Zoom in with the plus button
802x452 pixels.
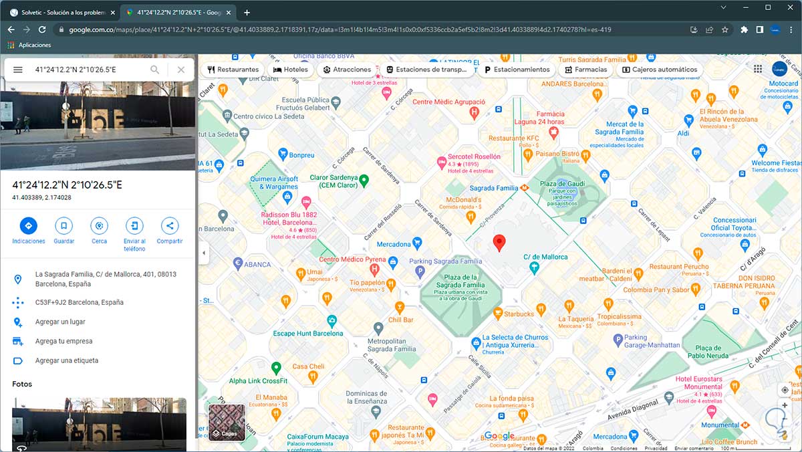(785, 405)
